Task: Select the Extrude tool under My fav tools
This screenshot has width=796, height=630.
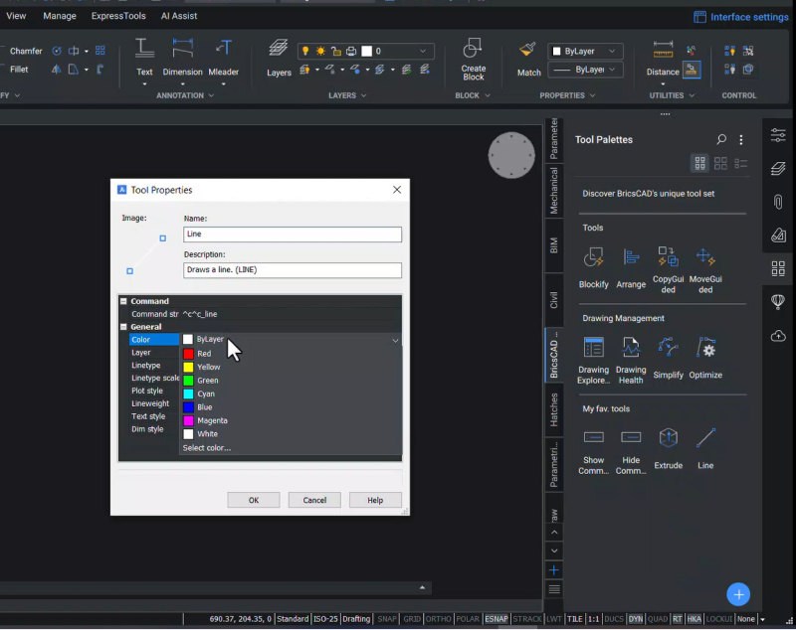Action: pos(668,439)
